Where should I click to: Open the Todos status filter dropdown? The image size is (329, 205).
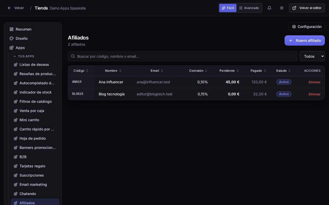[x=312, y=56]
